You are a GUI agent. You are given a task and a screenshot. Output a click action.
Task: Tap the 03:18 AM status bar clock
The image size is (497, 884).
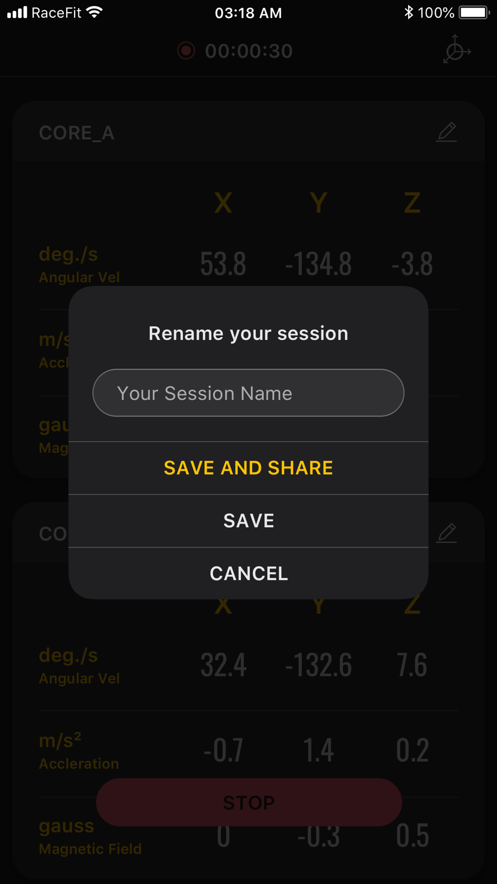[248, 13]
